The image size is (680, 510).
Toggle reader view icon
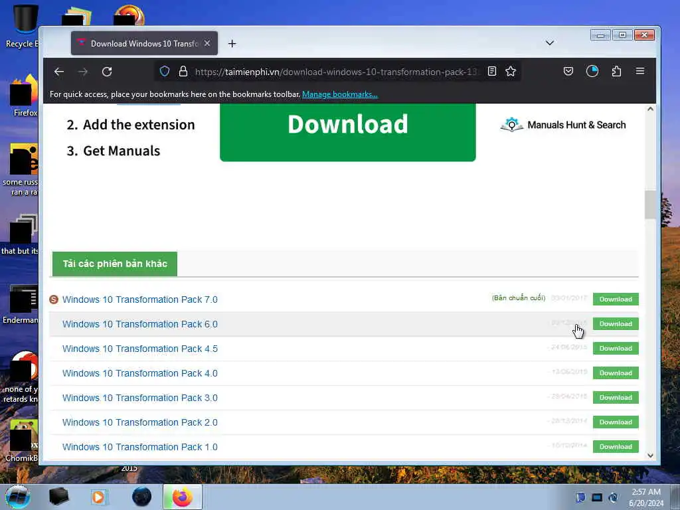492,71
